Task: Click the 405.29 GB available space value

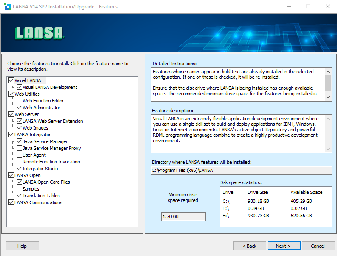Action: [301, 201]
